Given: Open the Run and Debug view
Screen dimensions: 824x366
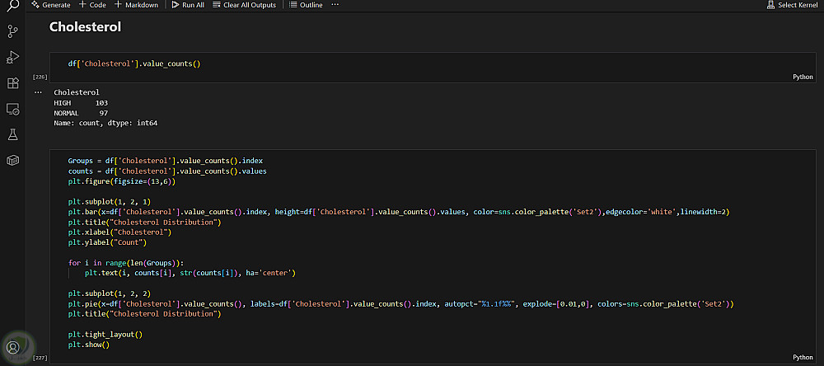Looking at the screenshot, I should point(12,57).
